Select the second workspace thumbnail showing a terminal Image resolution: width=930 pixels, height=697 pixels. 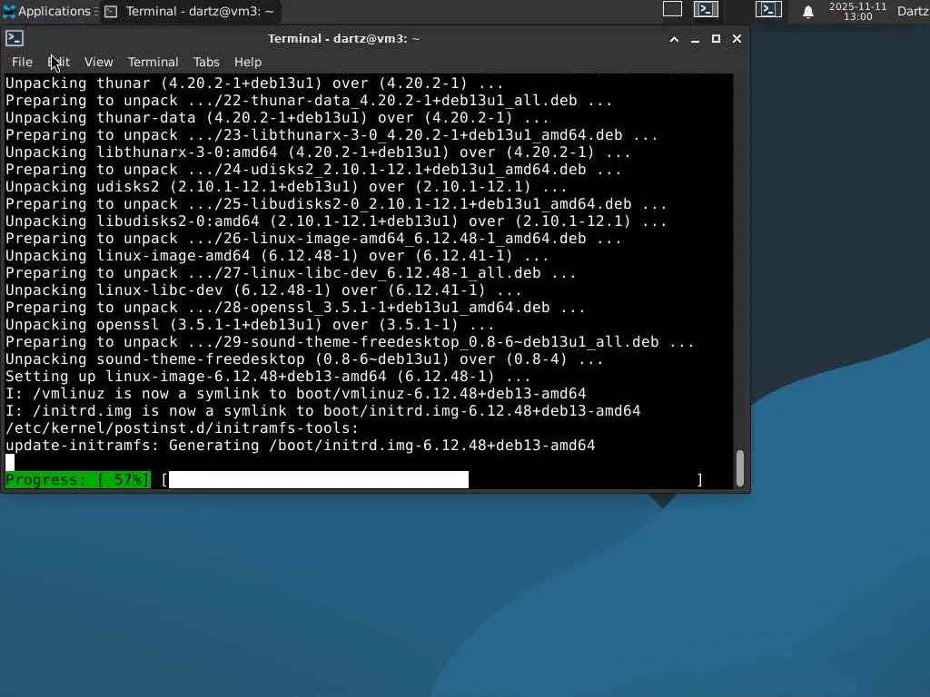click(x=706, y=9)
